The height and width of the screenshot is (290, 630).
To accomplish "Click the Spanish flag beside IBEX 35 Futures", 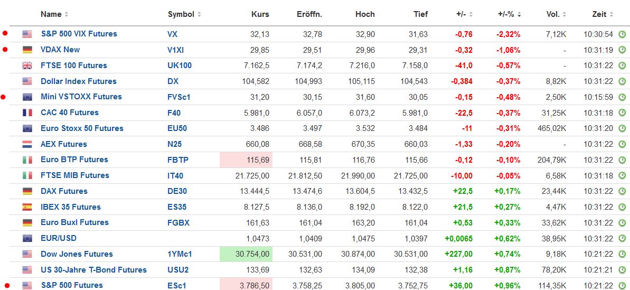I will pyautogui.click(x=27, y=207).
